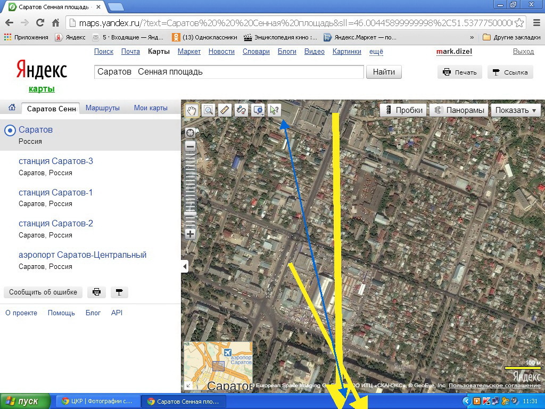Viewport: 545px width, 409px height.
Task: Open the Windows пуск start button
Action: pos(25,402)
